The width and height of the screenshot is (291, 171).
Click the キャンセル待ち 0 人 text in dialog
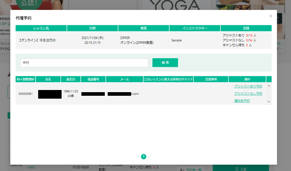237,45
